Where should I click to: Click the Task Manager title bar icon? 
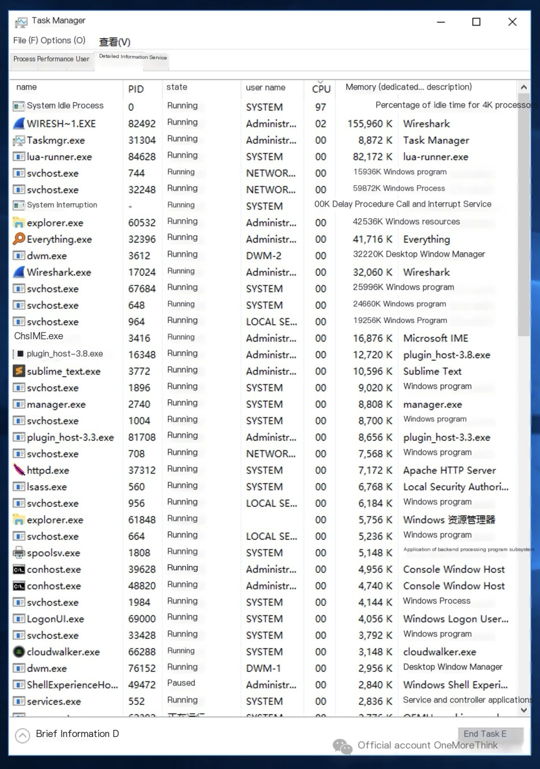coord(21,22)
